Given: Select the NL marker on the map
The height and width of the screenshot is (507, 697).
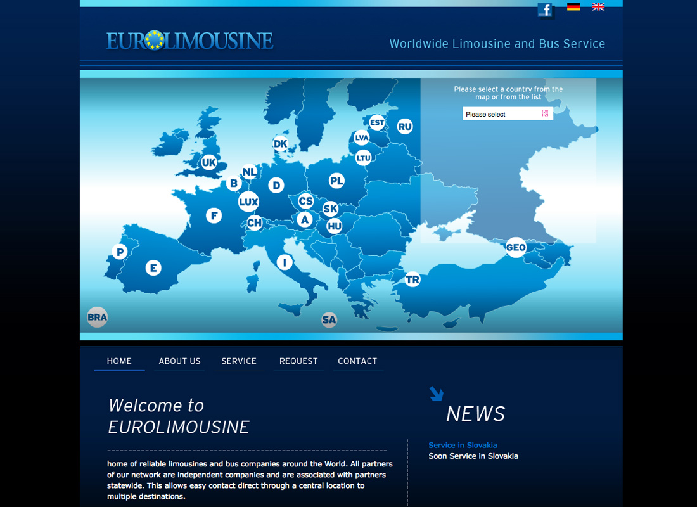Looking at the screenshot, I should 250,172.
